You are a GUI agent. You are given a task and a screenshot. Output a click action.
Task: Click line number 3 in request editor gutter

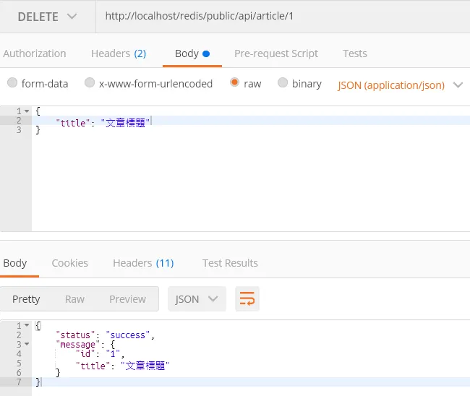pos(19,129)
